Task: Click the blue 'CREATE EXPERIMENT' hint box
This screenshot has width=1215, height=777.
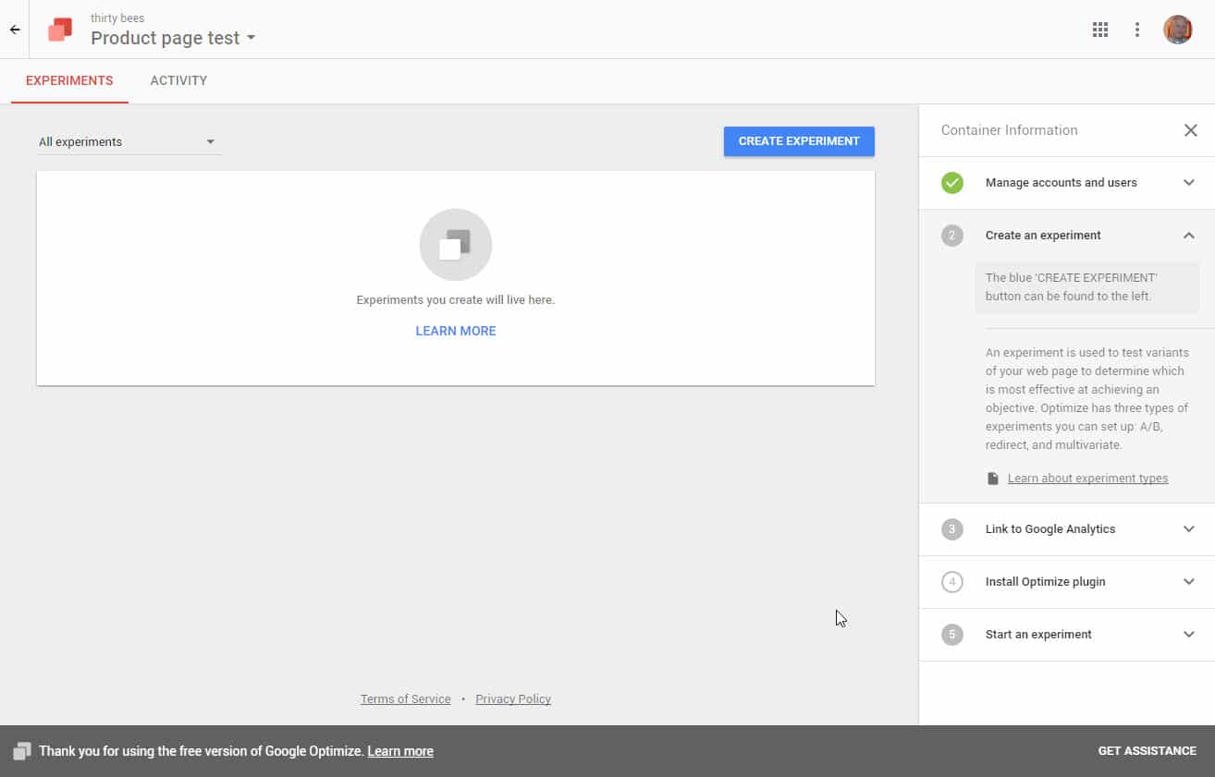Action: tap(1087, 287)
